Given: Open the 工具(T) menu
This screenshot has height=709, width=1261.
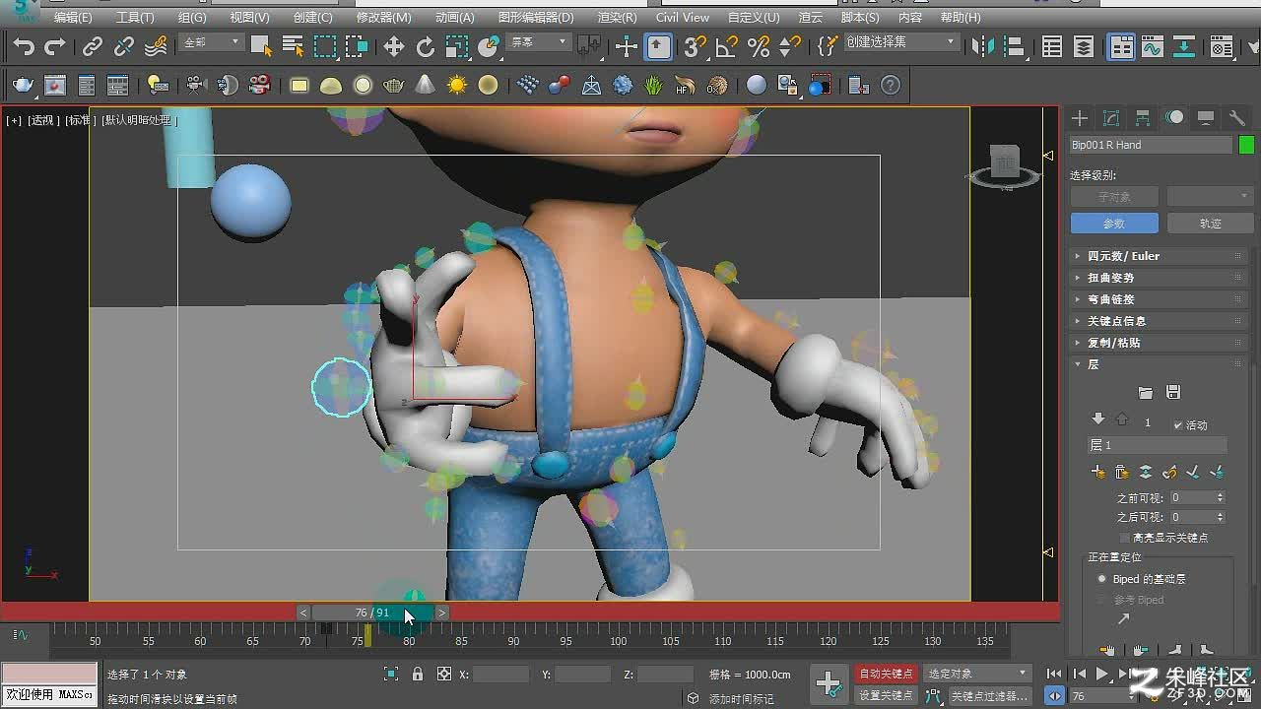Looking at the screenshot, I should 135,17.
